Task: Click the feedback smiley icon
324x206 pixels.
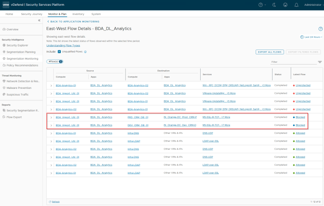Action: coord(284,4)
